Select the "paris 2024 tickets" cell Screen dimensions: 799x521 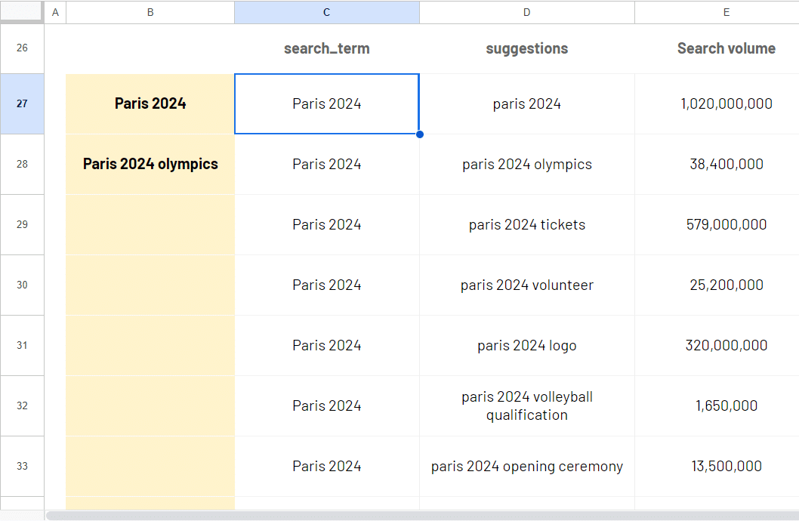tap(526, 224)
